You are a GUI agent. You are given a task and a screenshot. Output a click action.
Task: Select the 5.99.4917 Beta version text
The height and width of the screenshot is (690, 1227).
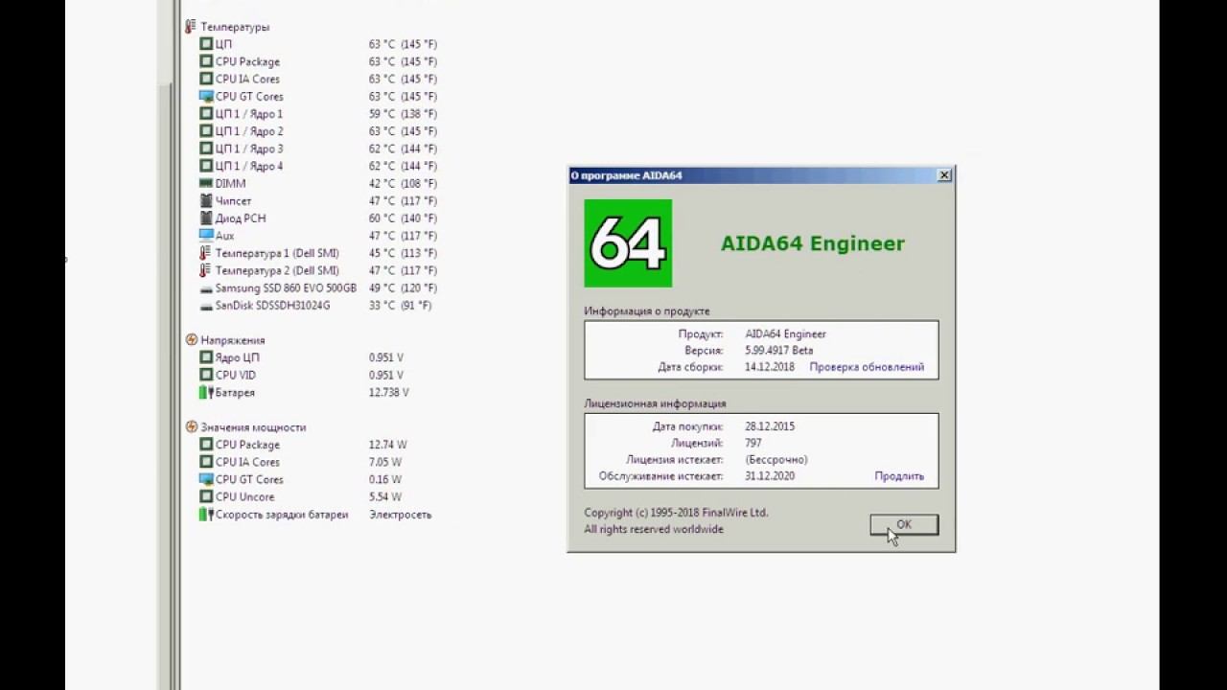(x=779, y=351)
